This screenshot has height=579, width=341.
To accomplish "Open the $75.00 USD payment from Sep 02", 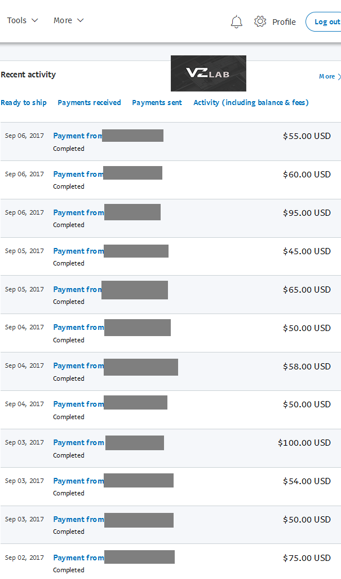I will pos(170,563).
